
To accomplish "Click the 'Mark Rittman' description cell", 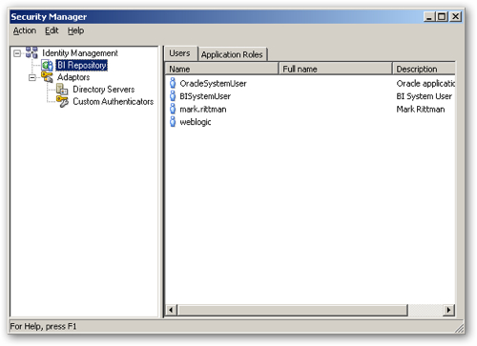I will [x=421, y=110].
